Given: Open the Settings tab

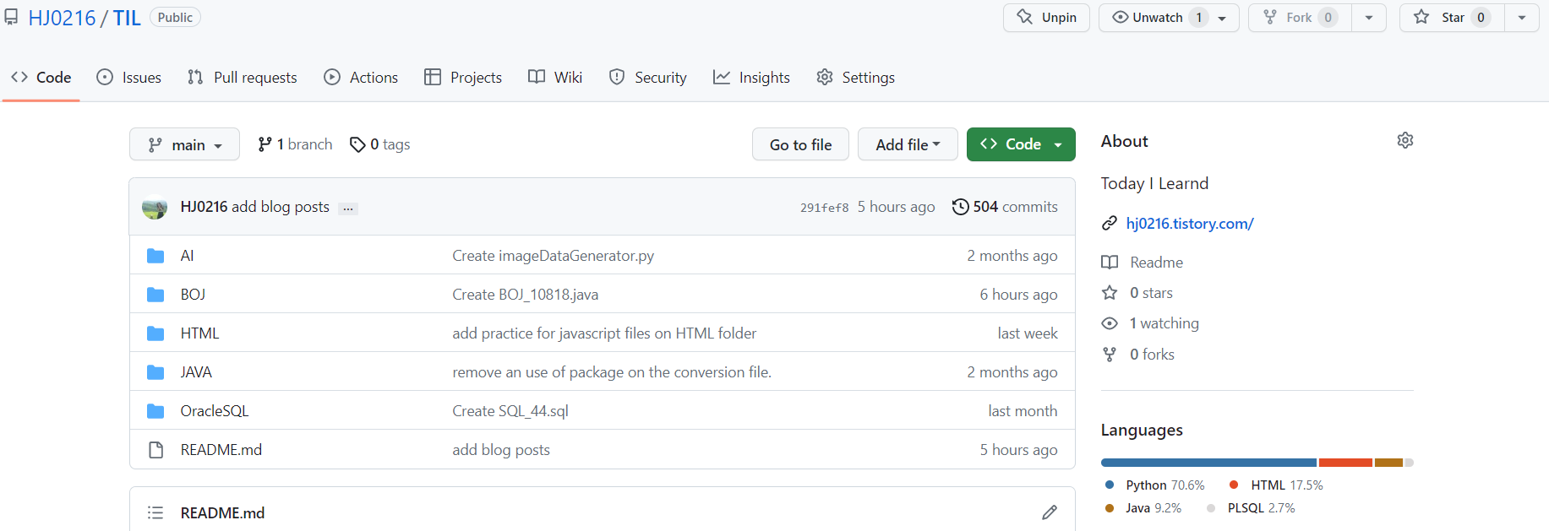Looking at the screenshot, I should click(855, 78).
